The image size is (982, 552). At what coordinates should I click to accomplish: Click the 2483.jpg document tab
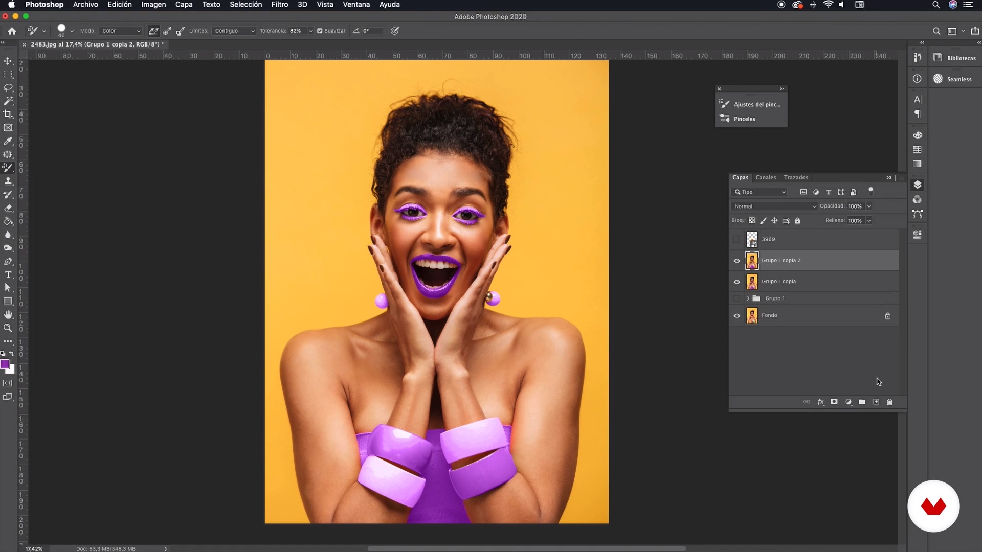97,44
